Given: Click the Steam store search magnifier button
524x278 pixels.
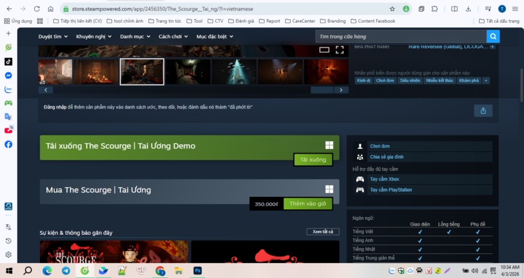Looking at the screenshot, I should (493, 37).
